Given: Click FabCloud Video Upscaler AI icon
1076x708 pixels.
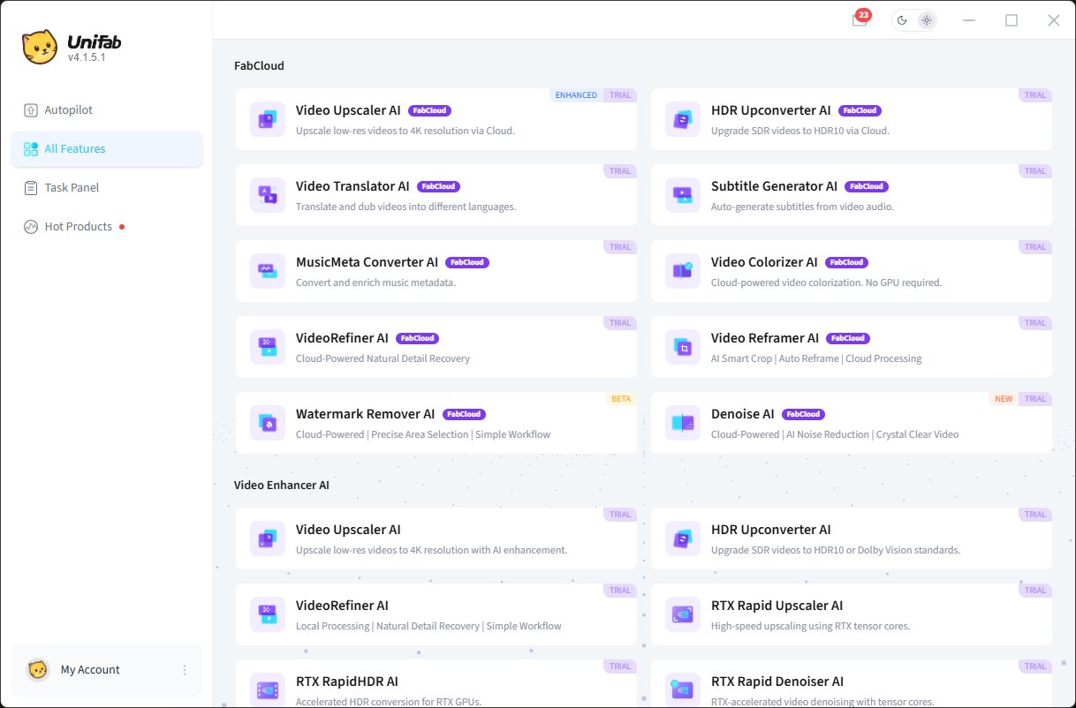Looking at the screenshot, I should 267,119.
